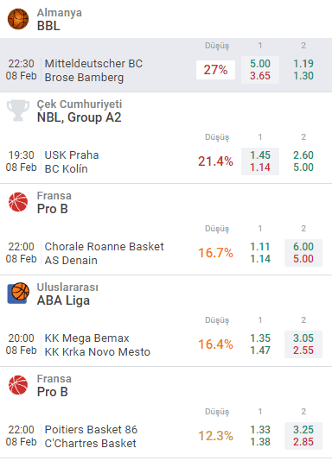Click the NBL Group A2 trophy icon
The width and height of the screenshot is (332, 461).
tap(18, 111)
